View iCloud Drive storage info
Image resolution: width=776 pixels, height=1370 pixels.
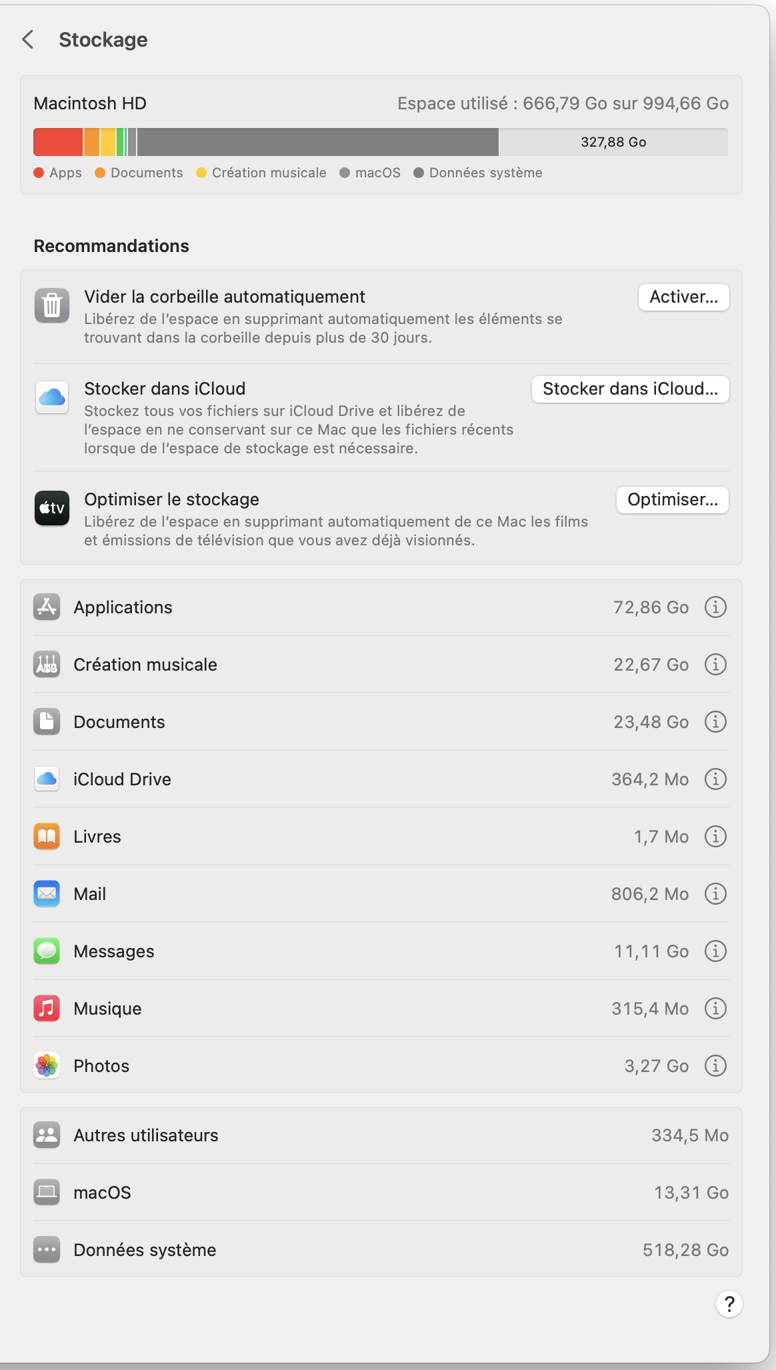pos(715,779)
